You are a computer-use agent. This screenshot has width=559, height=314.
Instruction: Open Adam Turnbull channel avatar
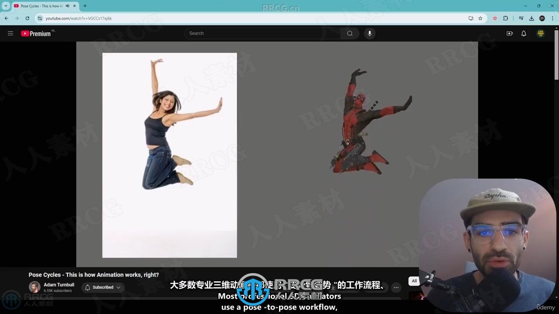(x=35, y=287)
